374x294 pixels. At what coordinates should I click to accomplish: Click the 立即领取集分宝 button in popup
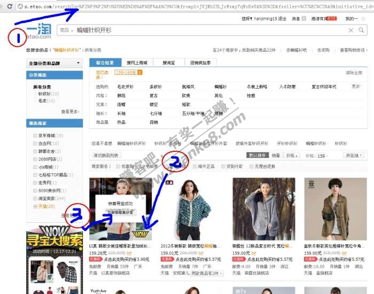tap(120, 212)
